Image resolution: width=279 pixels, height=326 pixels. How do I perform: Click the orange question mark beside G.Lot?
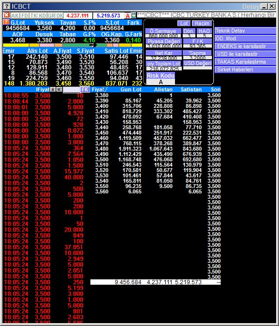(6, 22)
